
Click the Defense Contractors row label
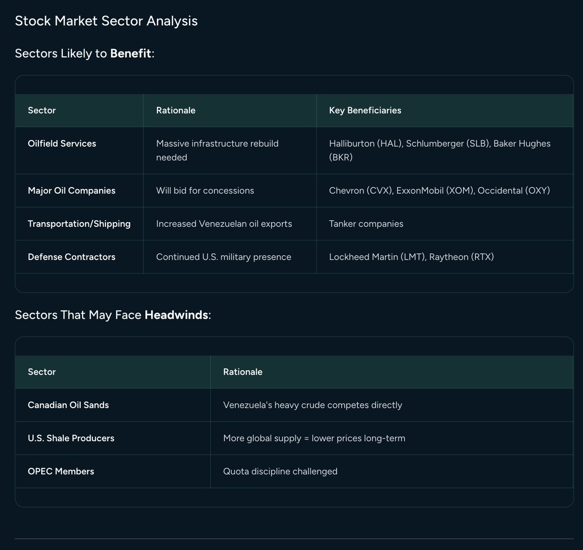71,257
